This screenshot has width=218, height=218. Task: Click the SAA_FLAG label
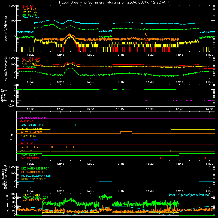point(27,143)
